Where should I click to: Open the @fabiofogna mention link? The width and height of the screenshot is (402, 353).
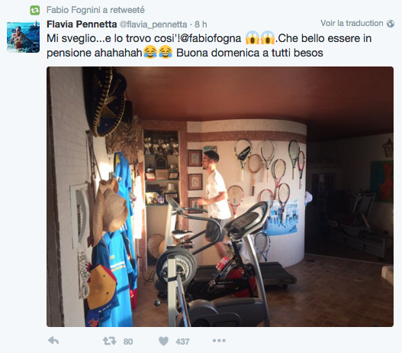[211, 38]
